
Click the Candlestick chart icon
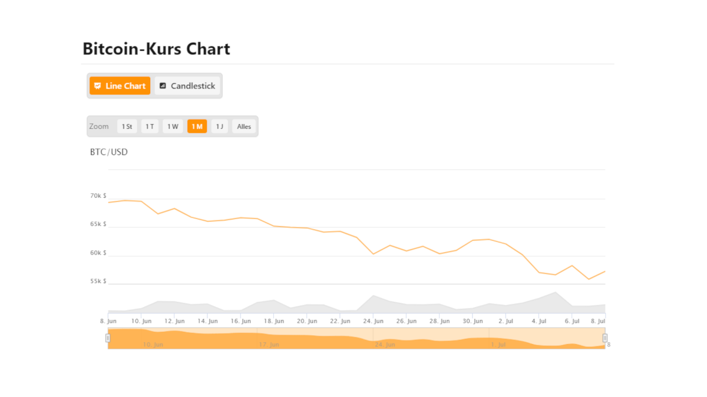click(x=163, y=85)
